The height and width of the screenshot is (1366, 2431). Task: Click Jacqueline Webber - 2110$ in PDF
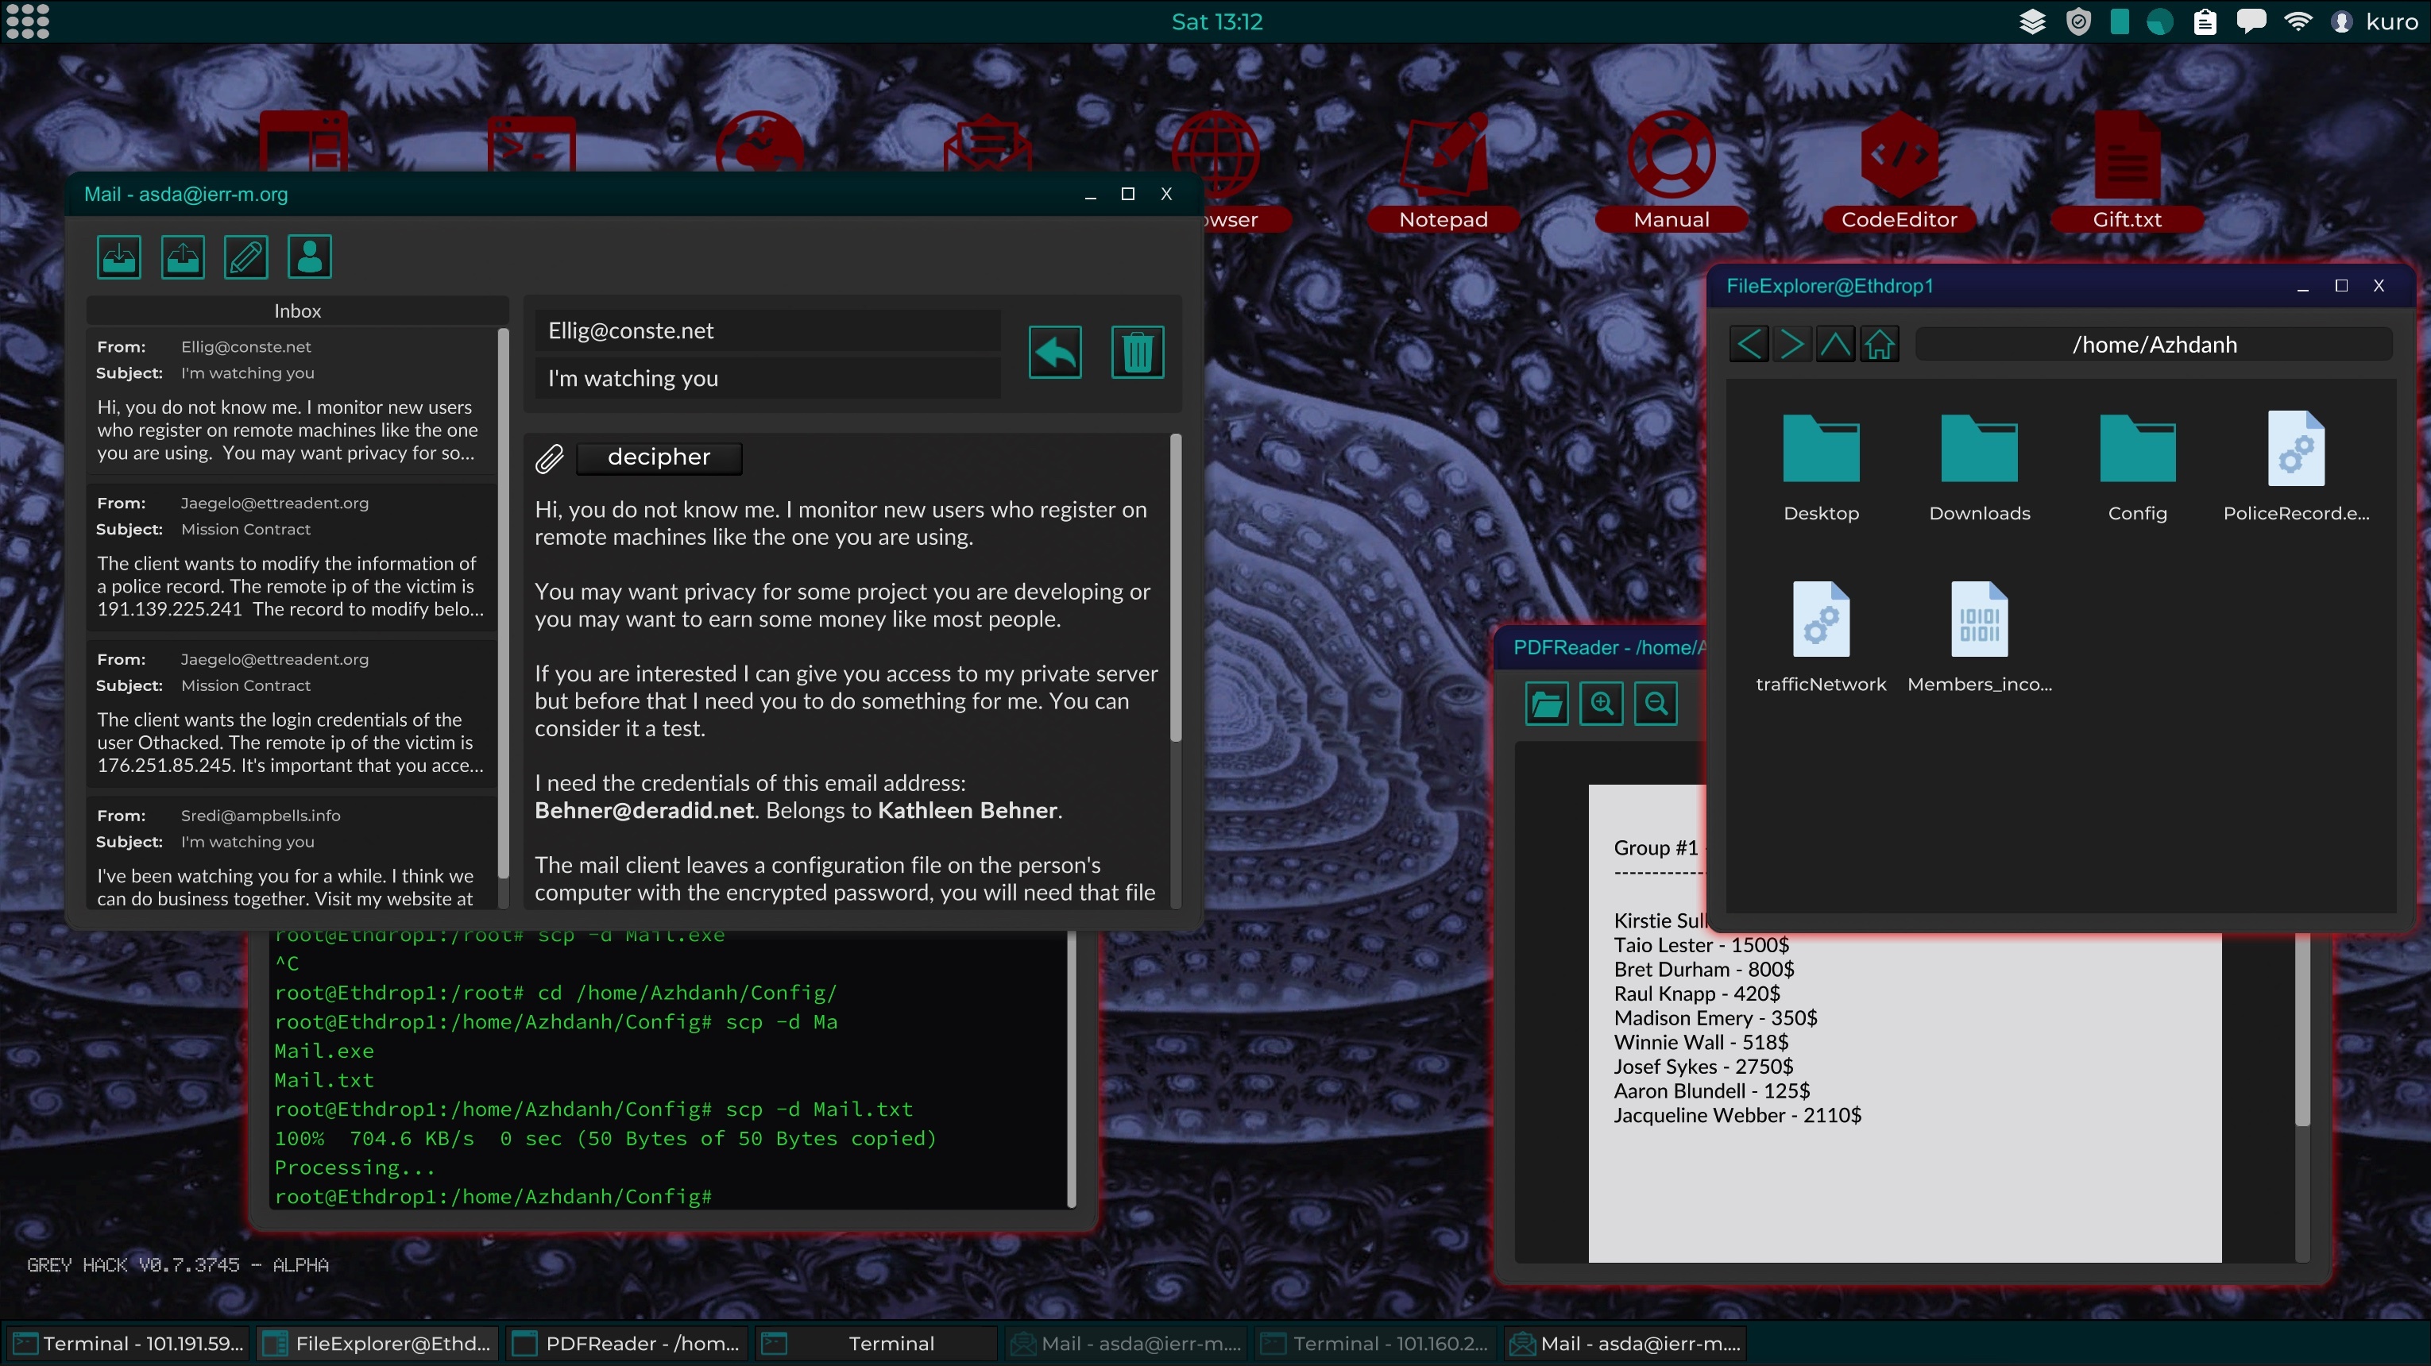[1737, 1115]
